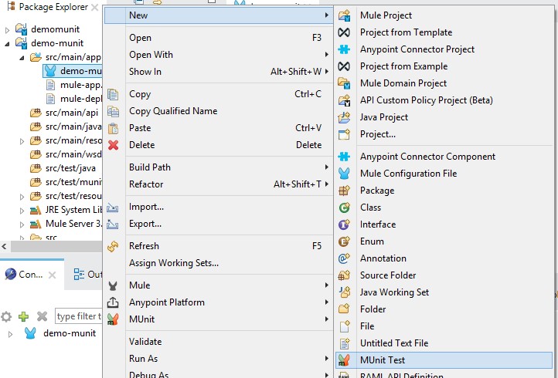Click the Refresh arrows icon
558x378 pixels.
[x=113, y=246]
